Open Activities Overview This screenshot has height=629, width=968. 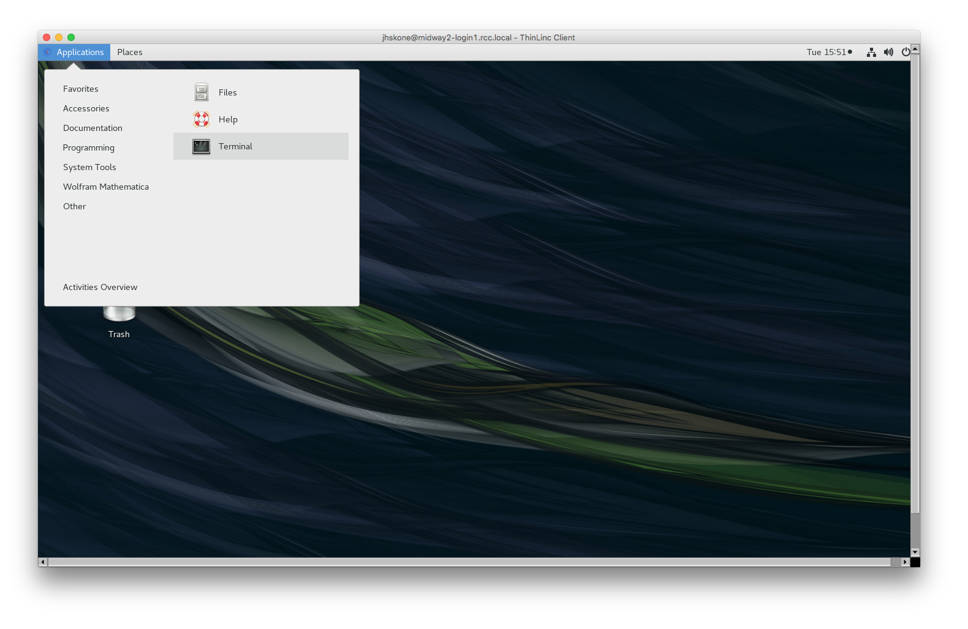pyautogui.click(x=100, y=287)
